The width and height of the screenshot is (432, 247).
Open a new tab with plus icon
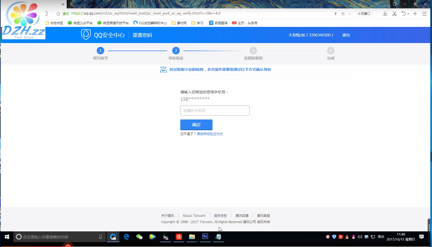(x=415, y=13)
